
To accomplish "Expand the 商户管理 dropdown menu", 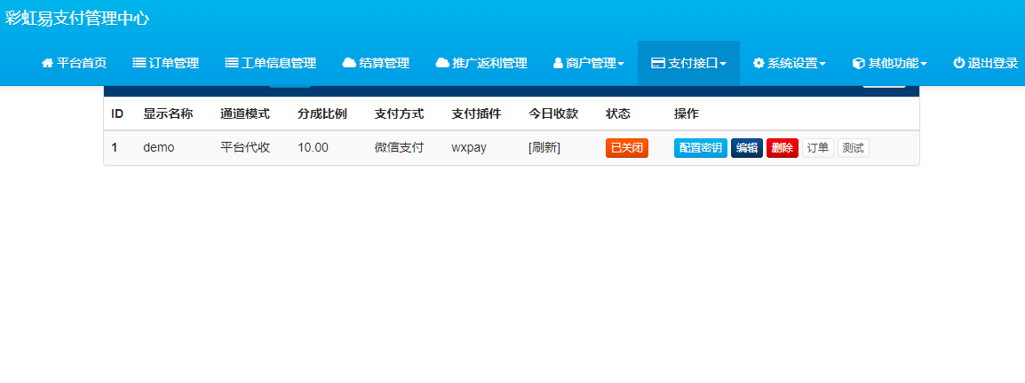I will click(588, 63).
